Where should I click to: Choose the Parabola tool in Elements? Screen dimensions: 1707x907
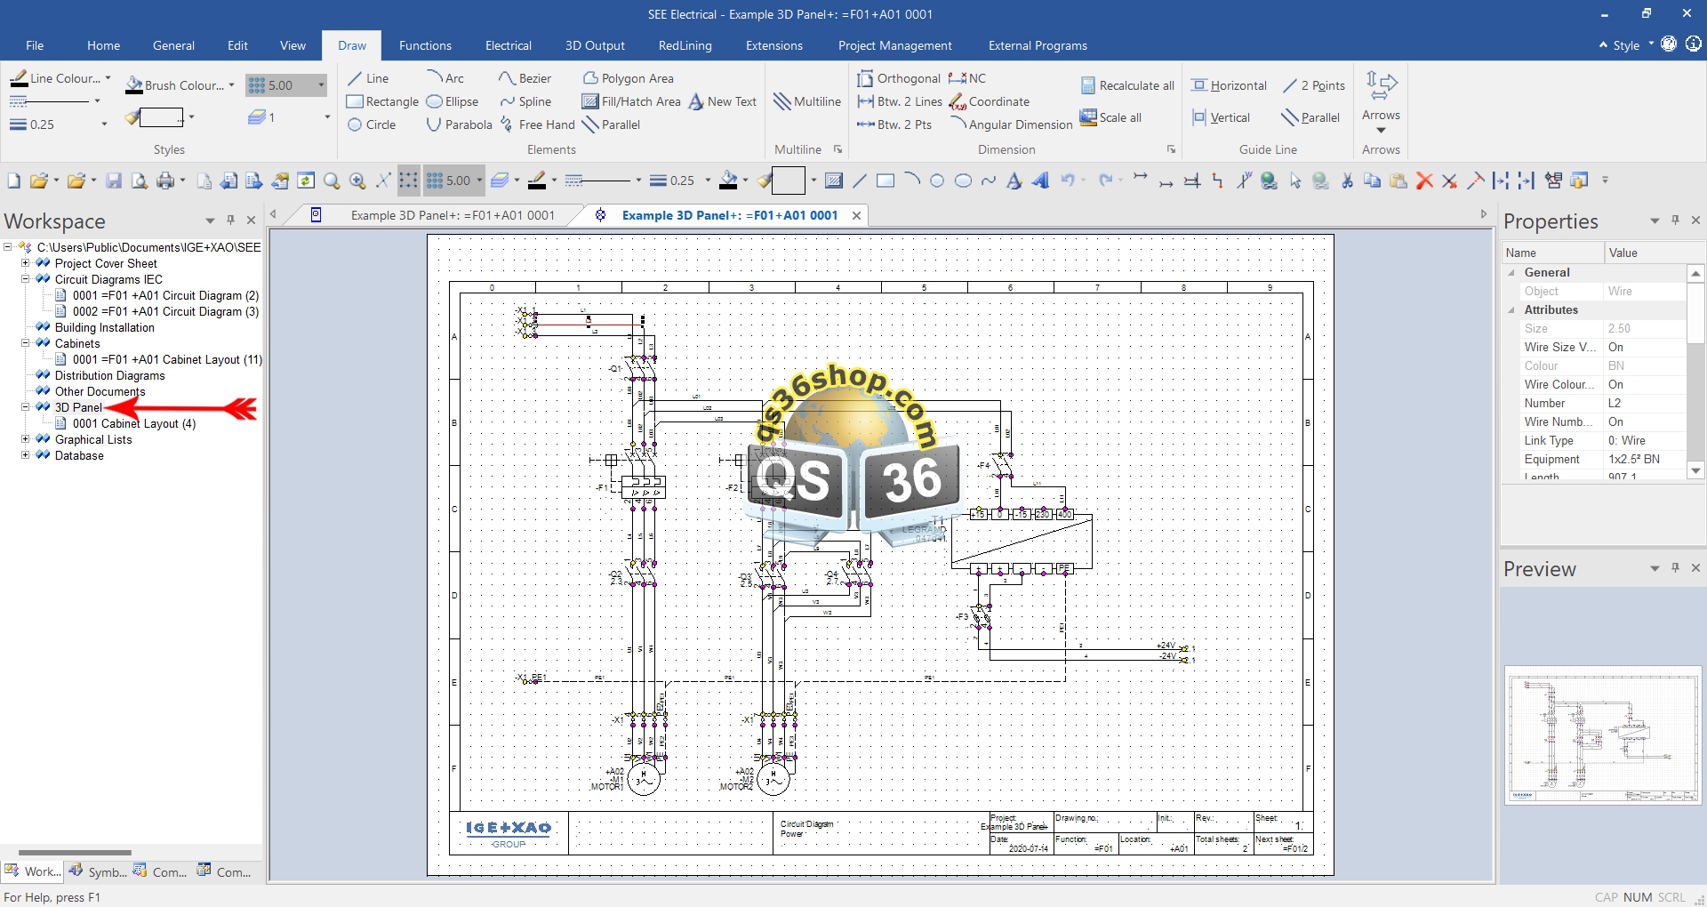click(459, 124)
